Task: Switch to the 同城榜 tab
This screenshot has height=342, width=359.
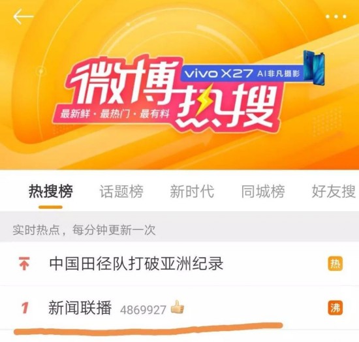Action: 263,191
